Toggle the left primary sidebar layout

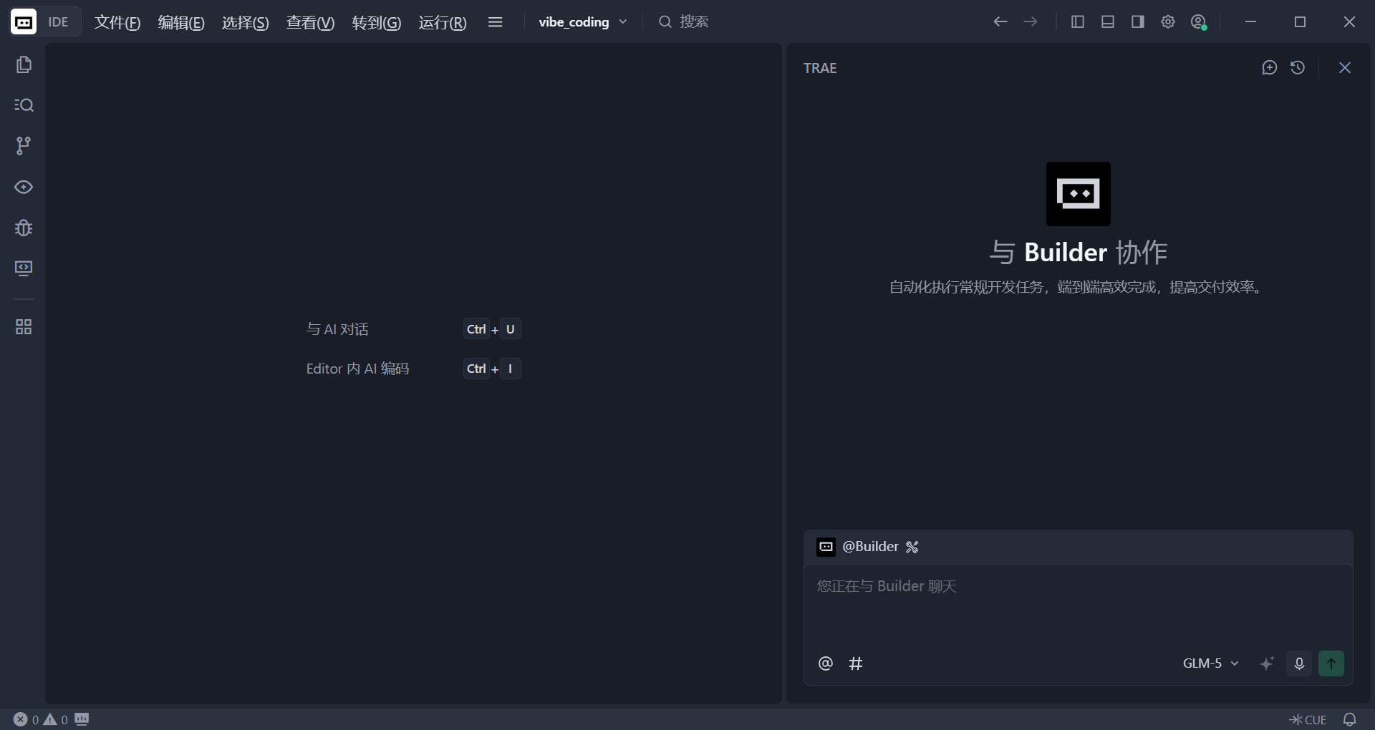(x=1078, y=22)
